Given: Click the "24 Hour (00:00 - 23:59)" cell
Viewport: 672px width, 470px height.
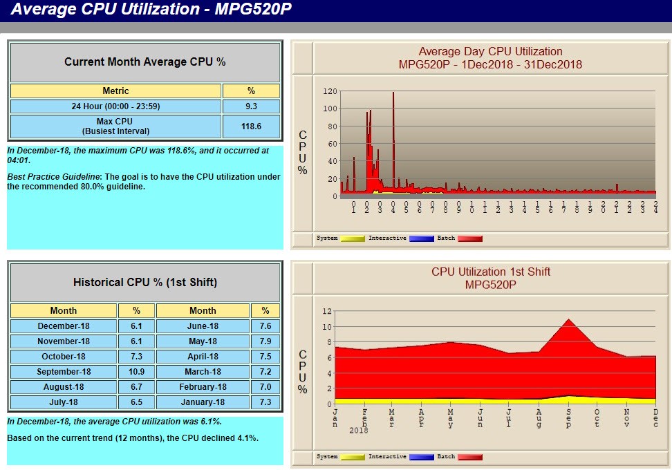Looking at the screenshot, I should tap(115, 106).
